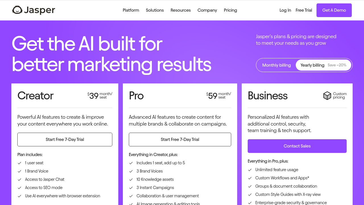Click checkmark beside Access to SEO mode
The width and height of the screenshot is (364, 205).
(20, 188)
